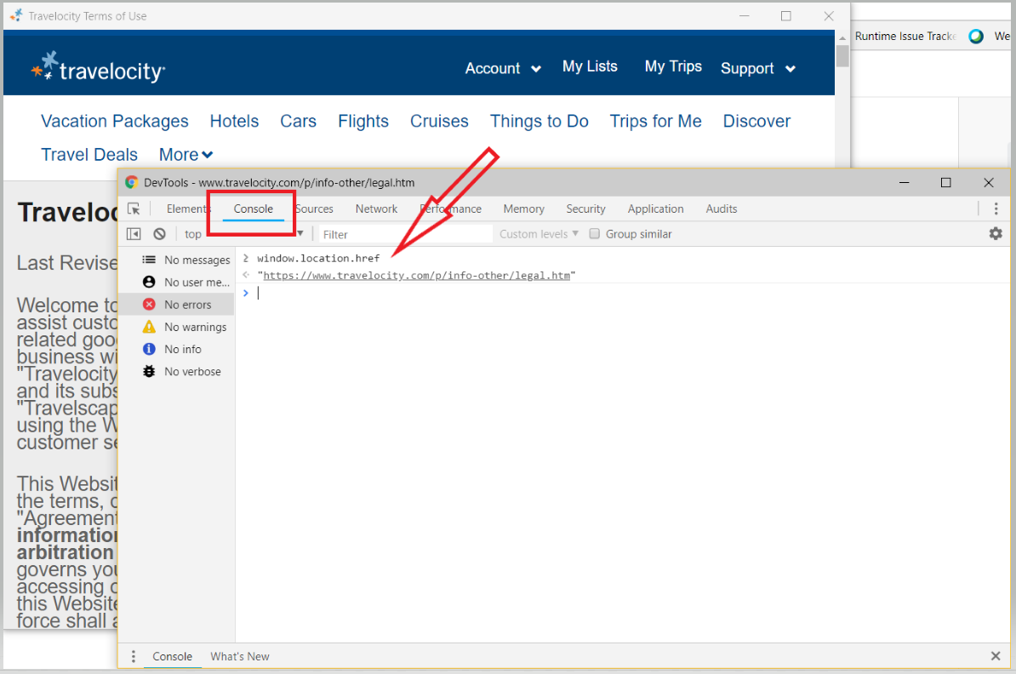
Task: Open Things to Do link
Action: click(x=539, y=121)
